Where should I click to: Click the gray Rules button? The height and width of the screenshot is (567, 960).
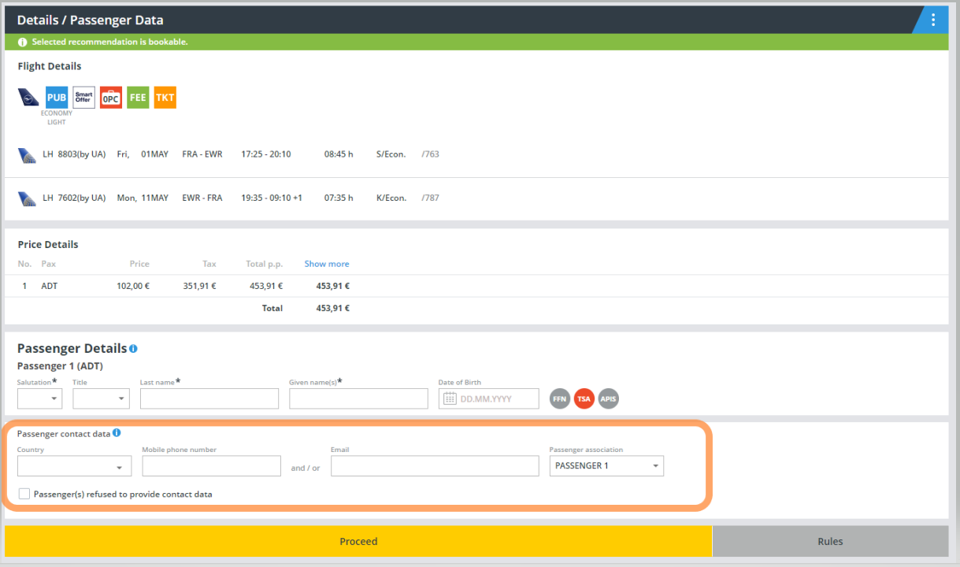830,541
